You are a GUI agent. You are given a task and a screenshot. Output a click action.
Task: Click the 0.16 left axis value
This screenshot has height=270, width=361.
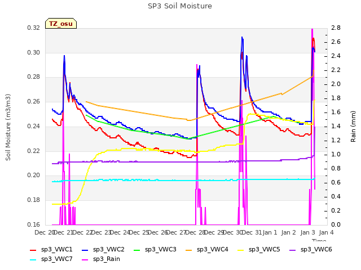34,224
